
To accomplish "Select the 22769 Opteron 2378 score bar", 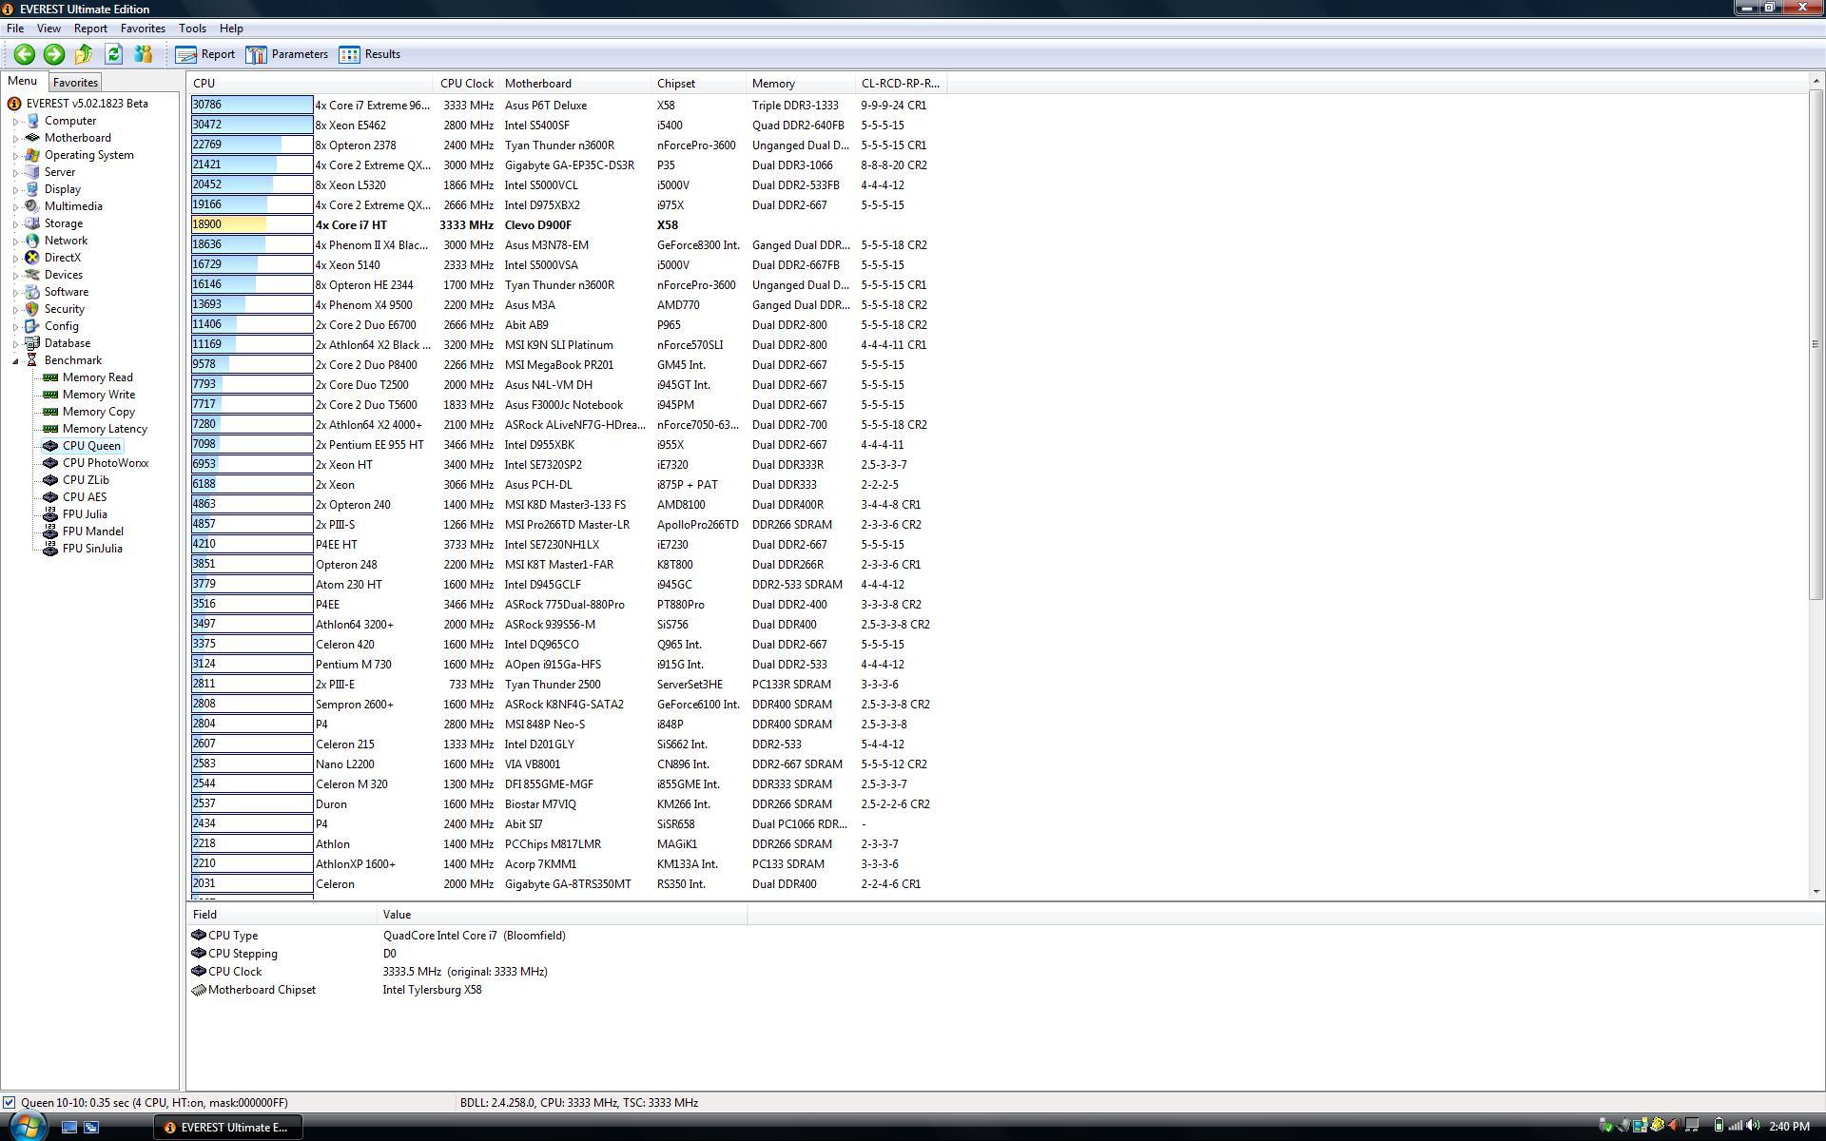I will pyautogui.click(x=252, y=145).
